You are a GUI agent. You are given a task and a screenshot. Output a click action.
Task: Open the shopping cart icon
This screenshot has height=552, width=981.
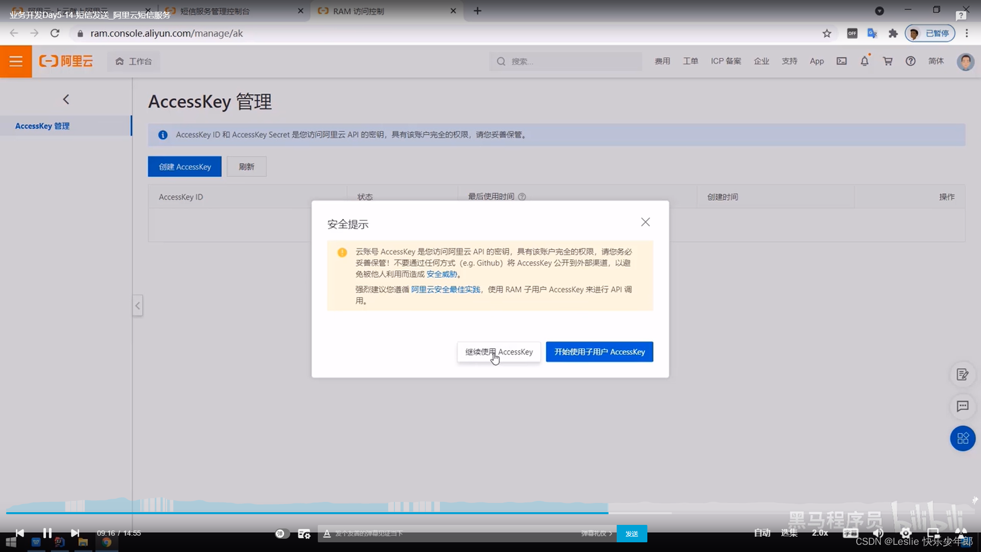(x=887, y=61)
